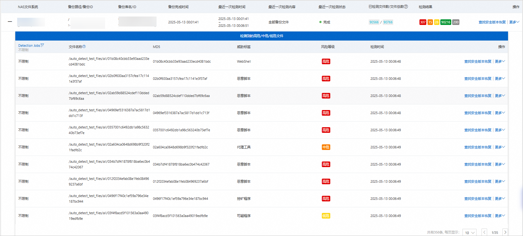Find safe version for 挖矿程序 file row

(478, 199)
